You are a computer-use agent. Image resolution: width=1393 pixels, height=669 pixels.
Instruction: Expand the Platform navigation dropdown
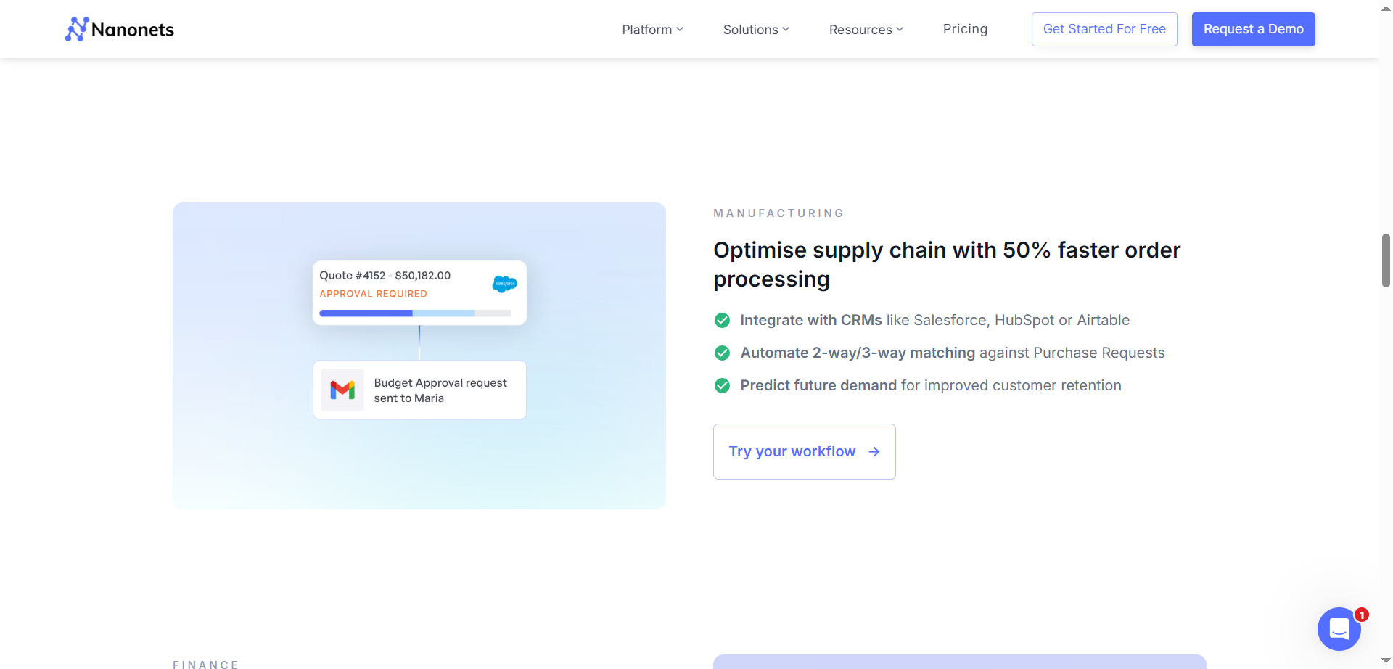652,29
